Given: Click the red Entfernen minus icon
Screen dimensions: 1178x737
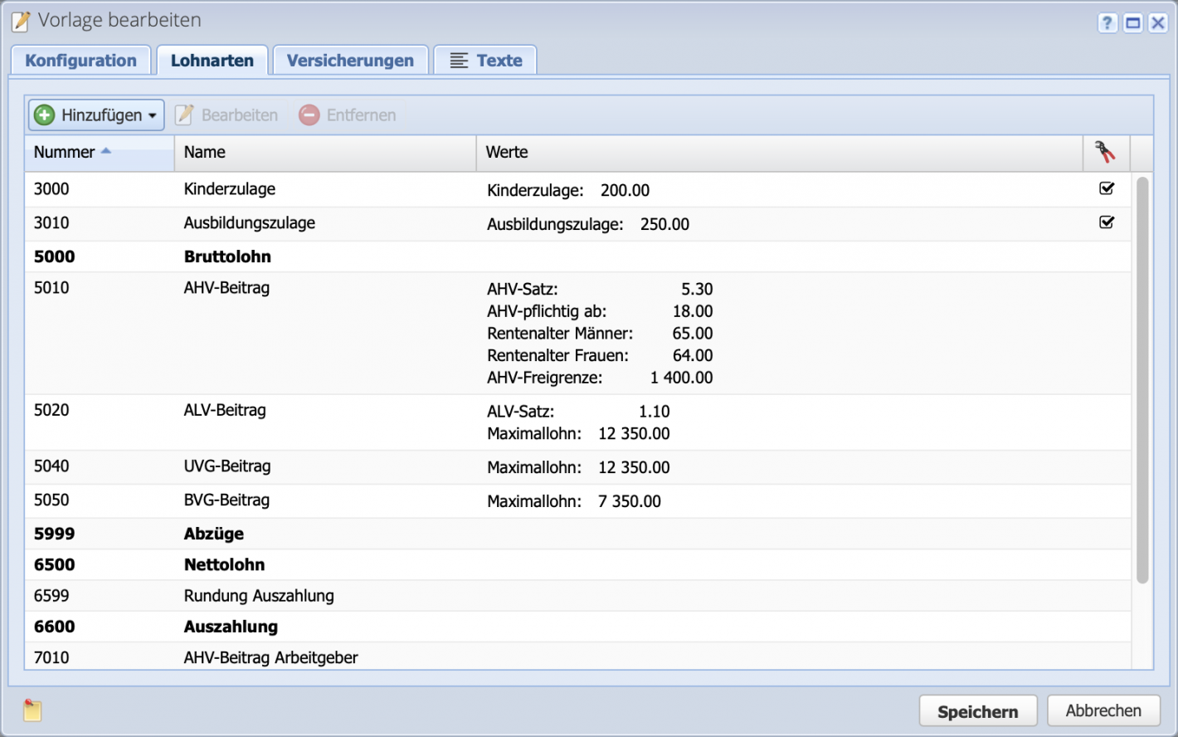Looking at the screenshot, I should coord(309,115).
